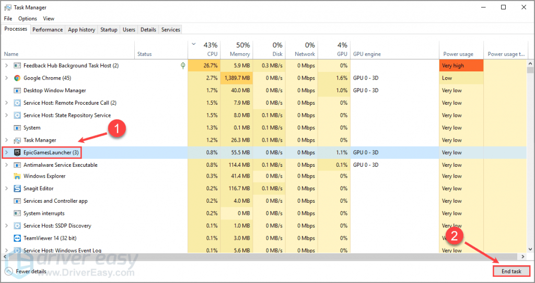Viewport: 535px width, 283px height.
Task: Click the scroll up arrow
Action: 530,63
